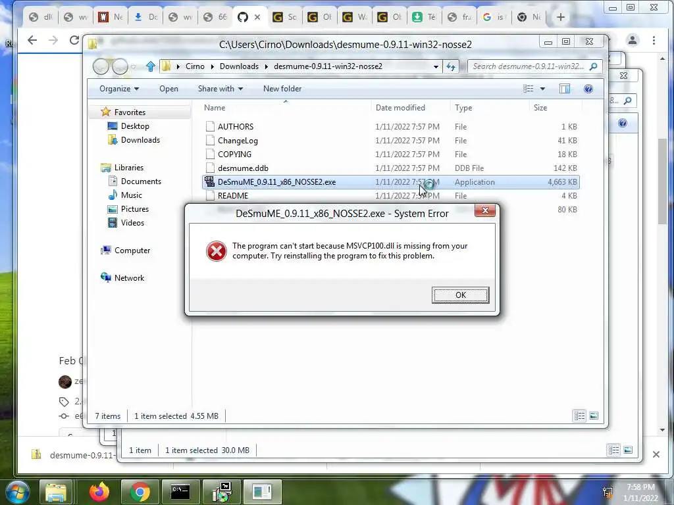
Task: Switch to the Google 'is' tab
Action: pos(494,17)
